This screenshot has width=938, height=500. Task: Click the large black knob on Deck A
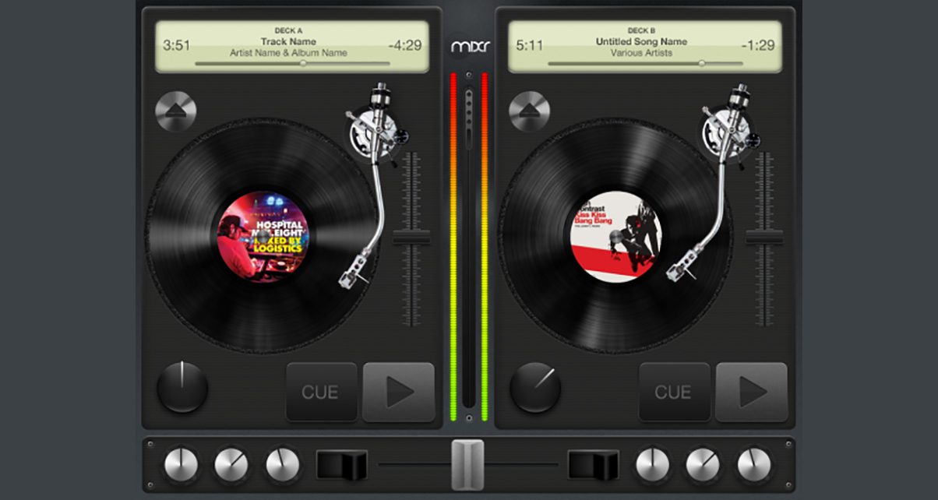(x=182, y=387)
